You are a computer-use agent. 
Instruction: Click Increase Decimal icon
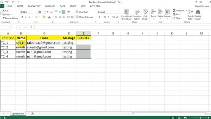pyautogui.click(x=113, y=17)
